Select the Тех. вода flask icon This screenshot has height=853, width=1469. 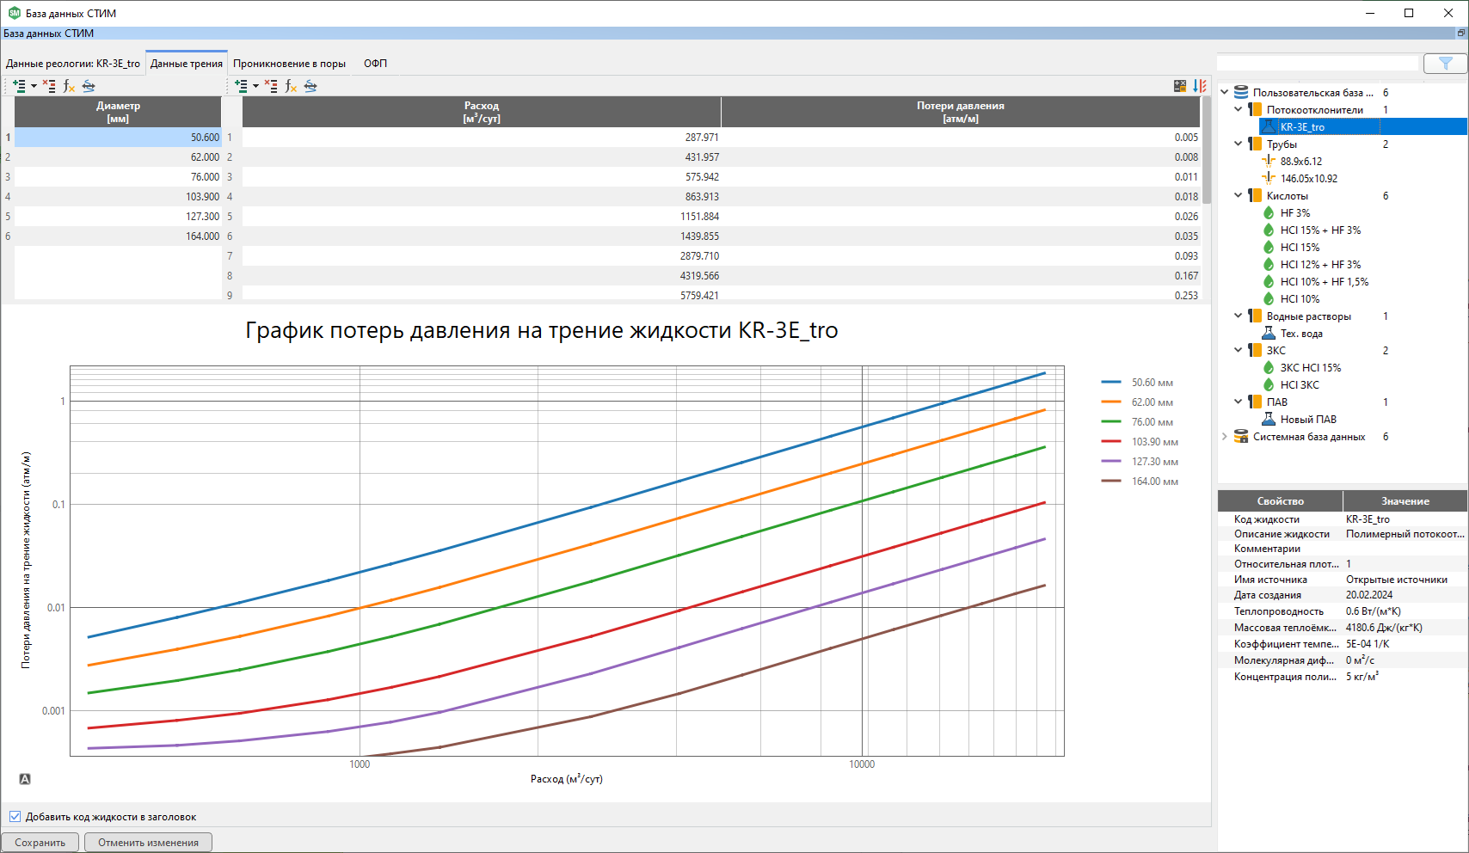point(1269,333)
